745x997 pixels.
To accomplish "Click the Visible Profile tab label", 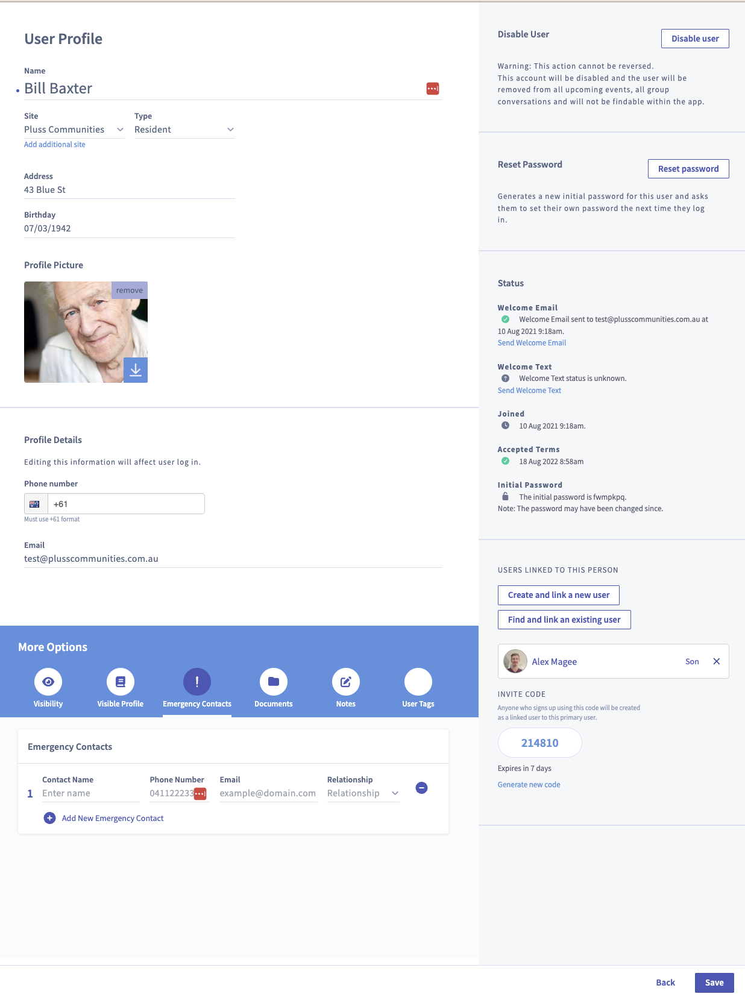I will [121, 704].
